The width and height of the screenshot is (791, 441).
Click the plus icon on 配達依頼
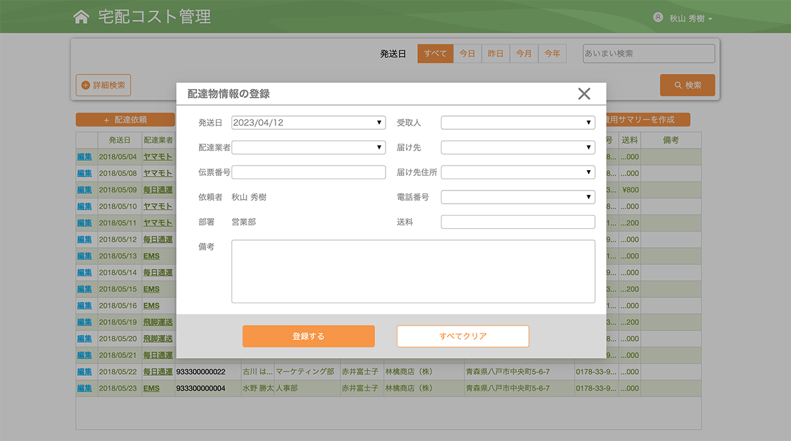pos(105,119)
